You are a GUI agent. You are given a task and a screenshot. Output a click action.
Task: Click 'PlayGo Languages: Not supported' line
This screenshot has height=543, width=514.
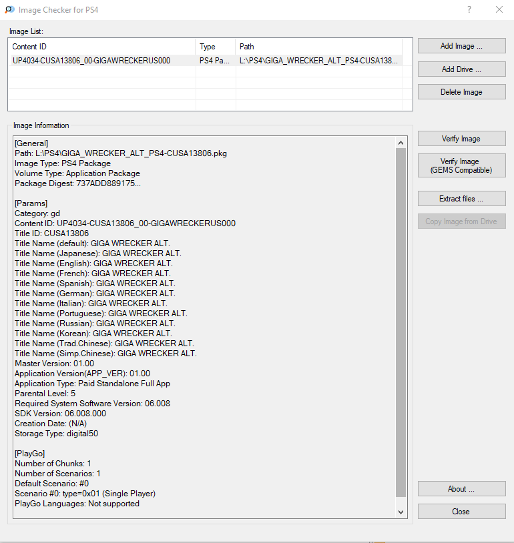click(x=77, y=504)
